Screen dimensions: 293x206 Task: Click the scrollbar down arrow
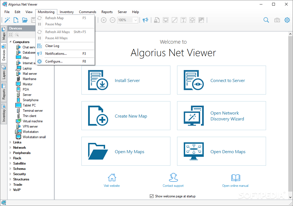click(x=290, y=197)
